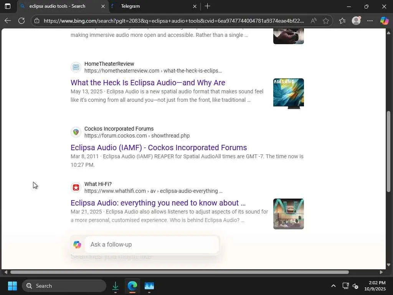This screenshot has height=295, width=393.
Task: Open the What Hi-Fi living room thumbnail
Action: (289, 214)
